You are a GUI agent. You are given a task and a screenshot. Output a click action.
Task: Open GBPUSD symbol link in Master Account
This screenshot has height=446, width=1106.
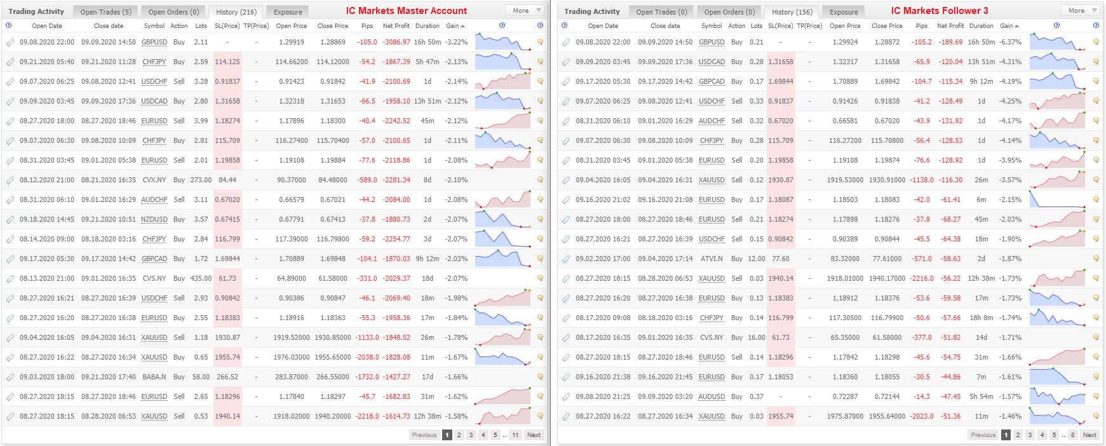[x=154, y=43]
